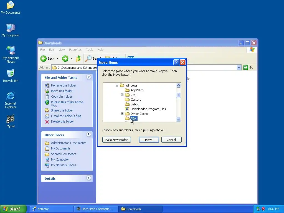The height and width of the screenshot is (213, 284).
Task: Open the Start menu
Action: [x=13, y=209]
